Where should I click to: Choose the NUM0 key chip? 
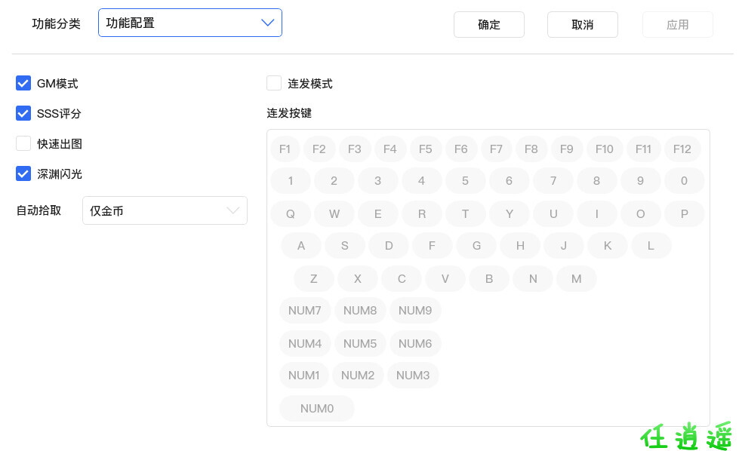pyautogui.click(x=316, y=409)
